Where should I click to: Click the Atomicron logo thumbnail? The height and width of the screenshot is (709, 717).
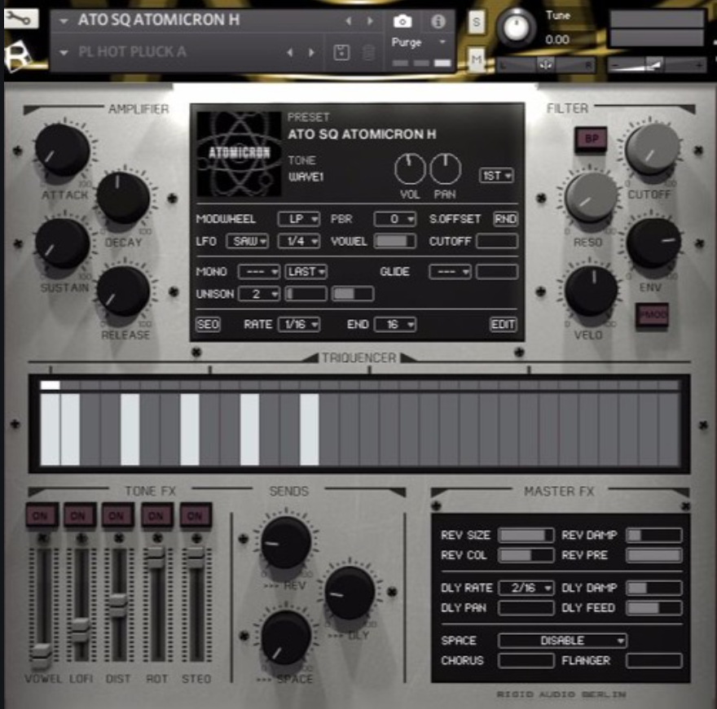click(239, 154)
